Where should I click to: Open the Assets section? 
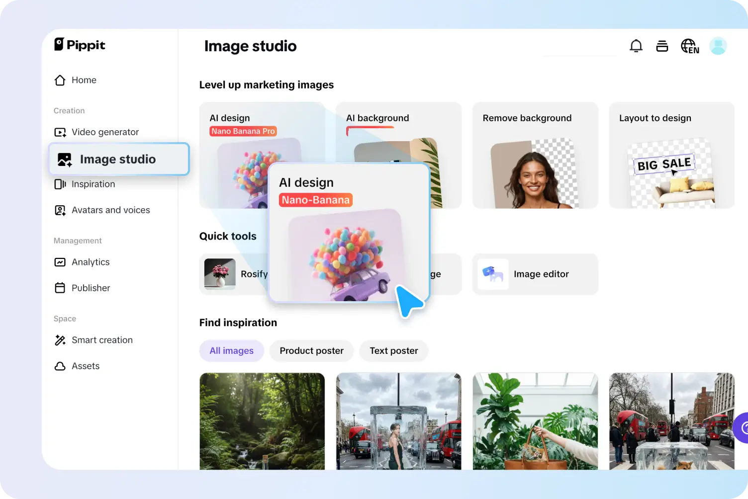pos(86,366)
